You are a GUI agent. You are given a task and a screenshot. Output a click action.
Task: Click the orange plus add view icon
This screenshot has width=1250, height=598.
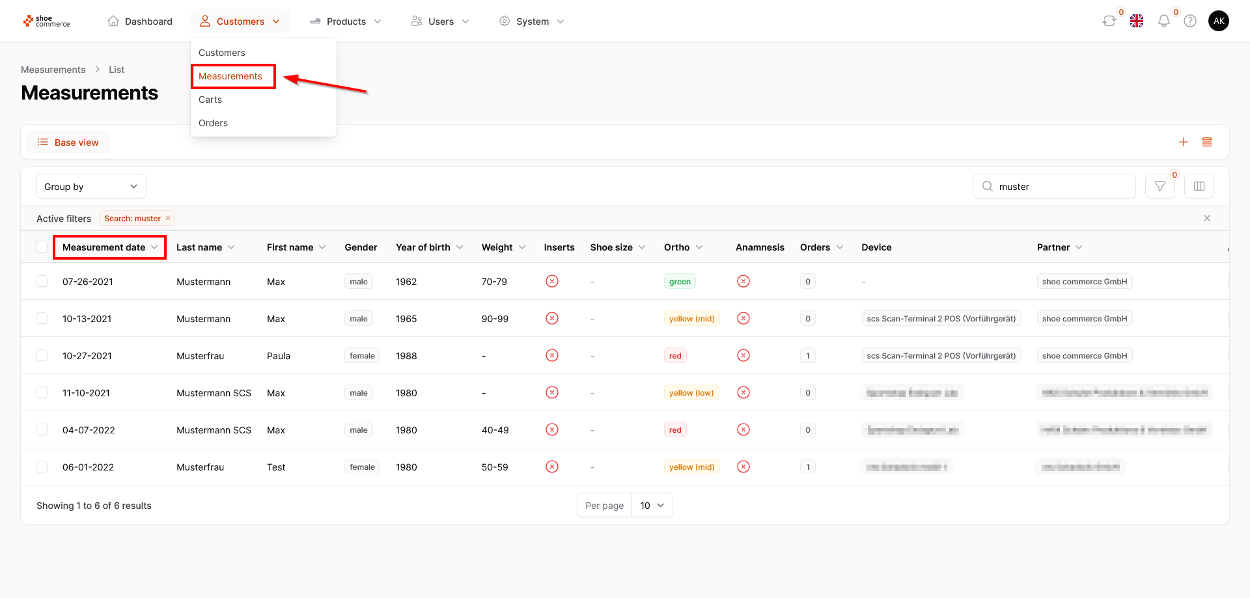pyautogui.click(x=1184, y=142)
